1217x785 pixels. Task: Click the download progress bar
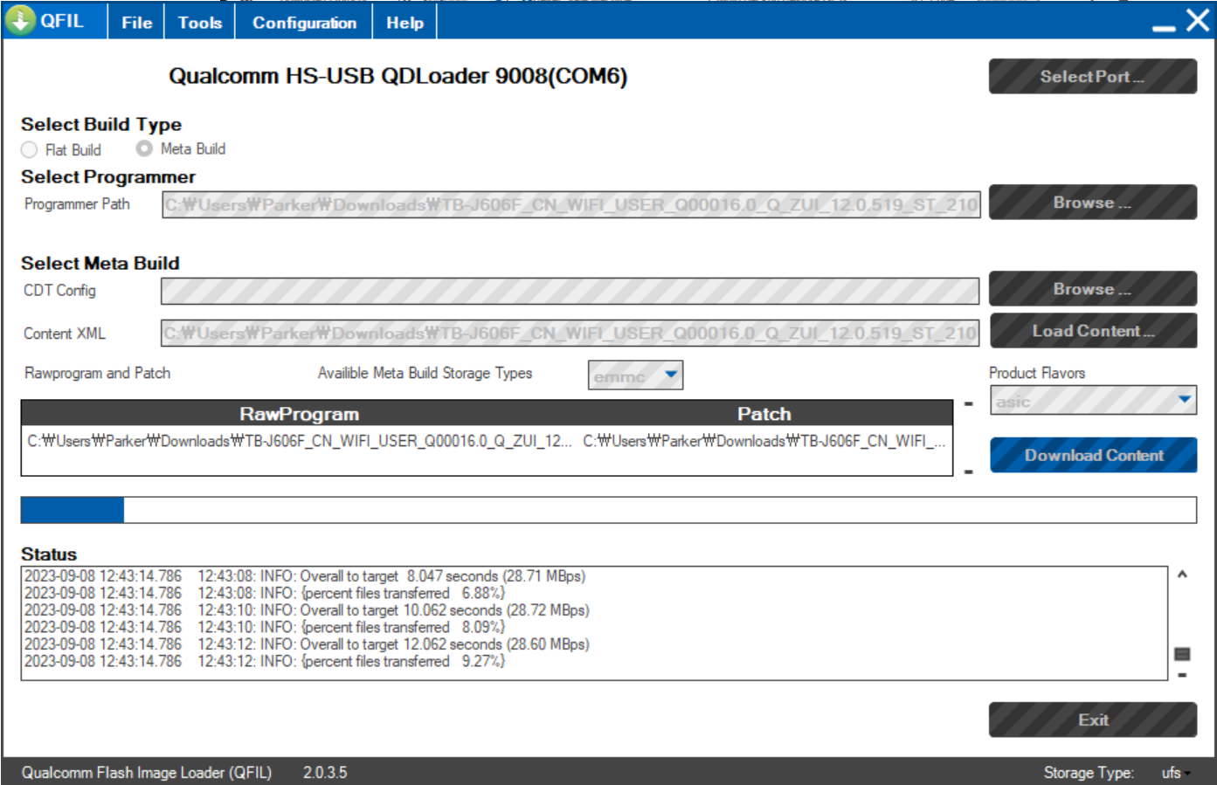click(608, 510)
